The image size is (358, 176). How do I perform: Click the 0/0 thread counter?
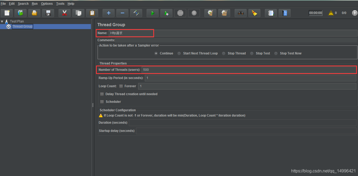click(344, 13)
